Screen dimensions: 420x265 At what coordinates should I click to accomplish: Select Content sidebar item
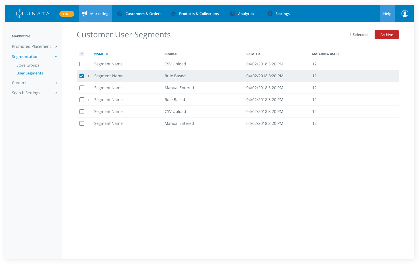19,83
